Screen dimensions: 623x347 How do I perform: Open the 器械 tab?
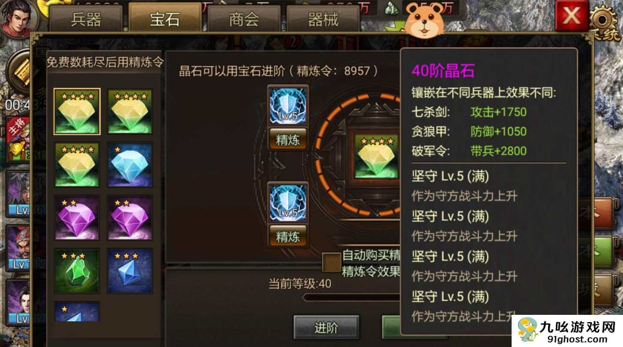(x=323, y=20)
